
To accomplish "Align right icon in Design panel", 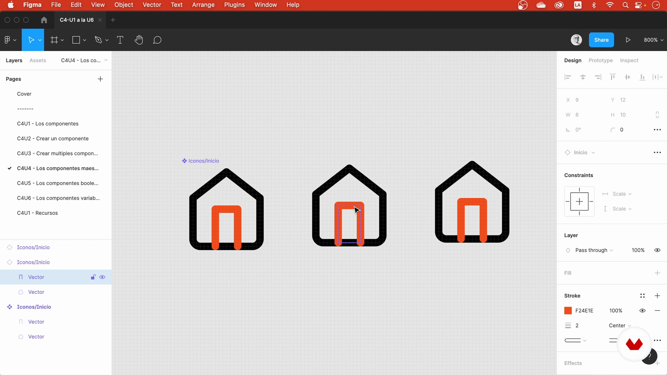I will point(598,77).
